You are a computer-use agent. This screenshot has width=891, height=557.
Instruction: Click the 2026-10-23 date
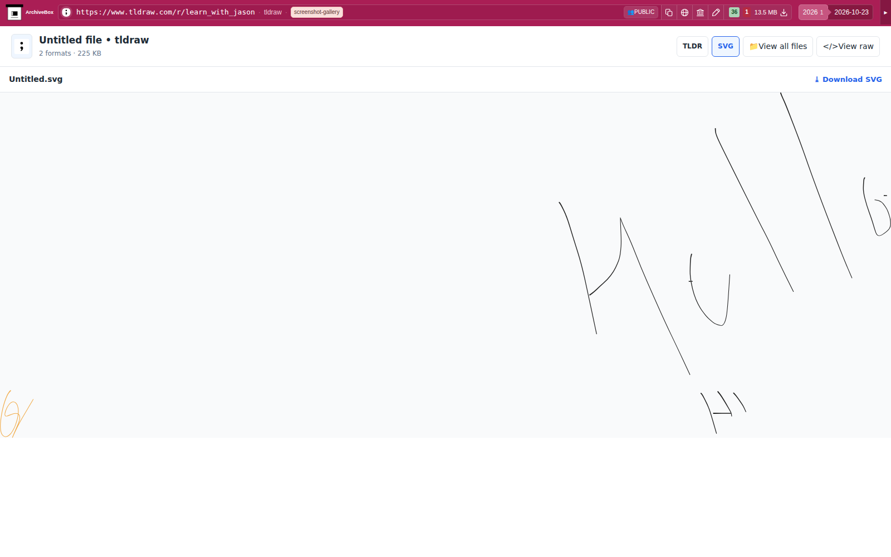click(851, 12)
